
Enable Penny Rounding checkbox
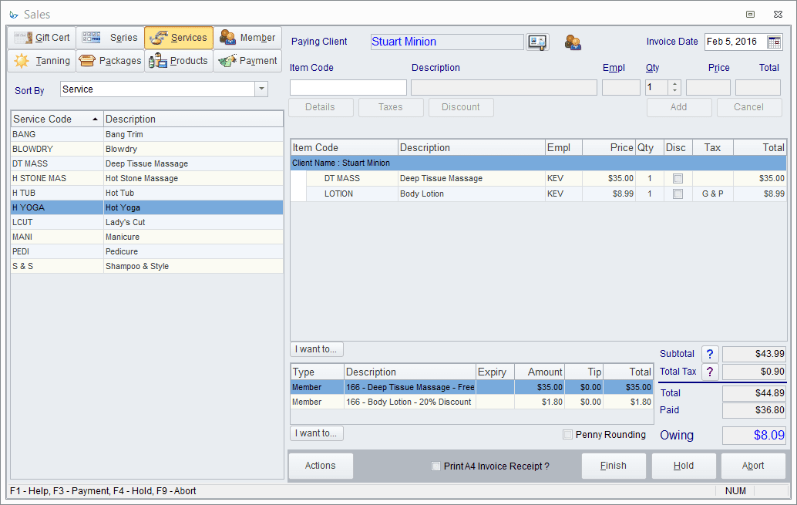point(568,434)
